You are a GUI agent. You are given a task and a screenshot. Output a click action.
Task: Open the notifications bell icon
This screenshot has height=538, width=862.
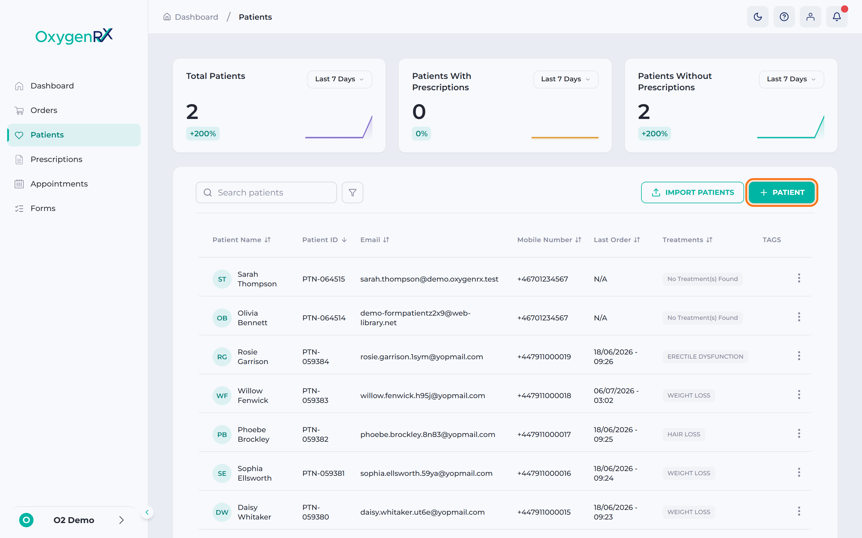click(x=837, y=17)
